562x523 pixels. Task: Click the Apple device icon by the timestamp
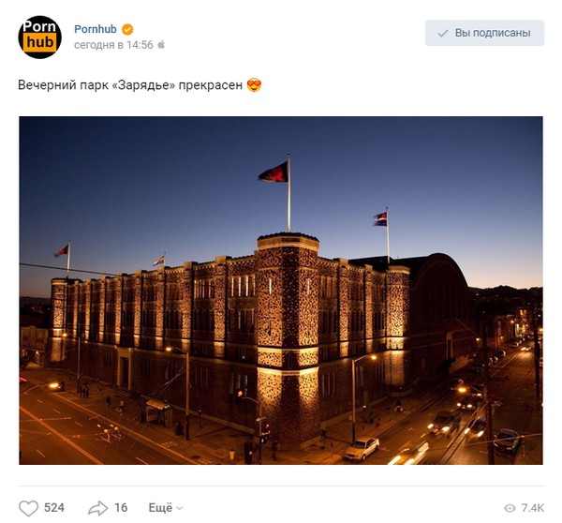click(x=161, y=44)
